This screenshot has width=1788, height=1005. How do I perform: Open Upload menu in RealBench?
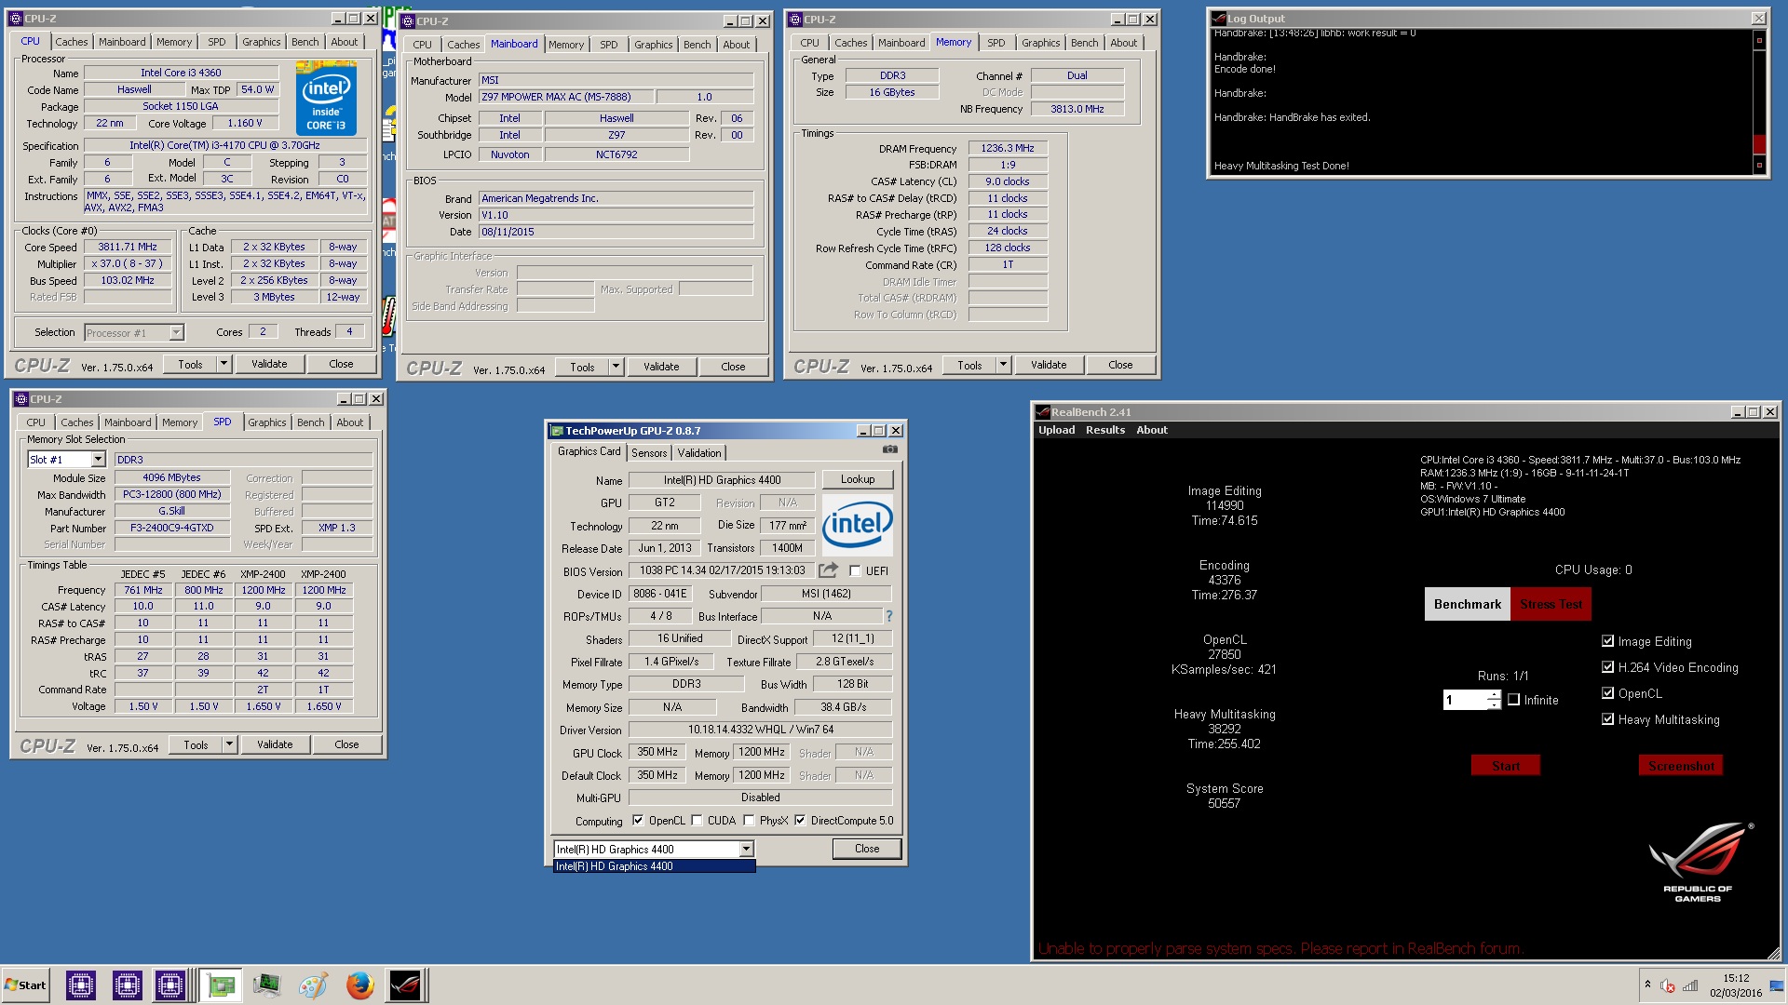click(x=1056, y=430)
